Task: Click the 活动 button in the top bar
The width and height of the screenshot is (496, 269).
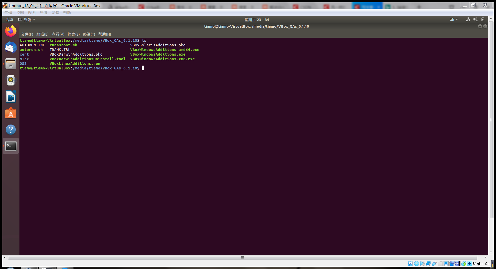Action: pyautogui.click(x=9, y=19)
